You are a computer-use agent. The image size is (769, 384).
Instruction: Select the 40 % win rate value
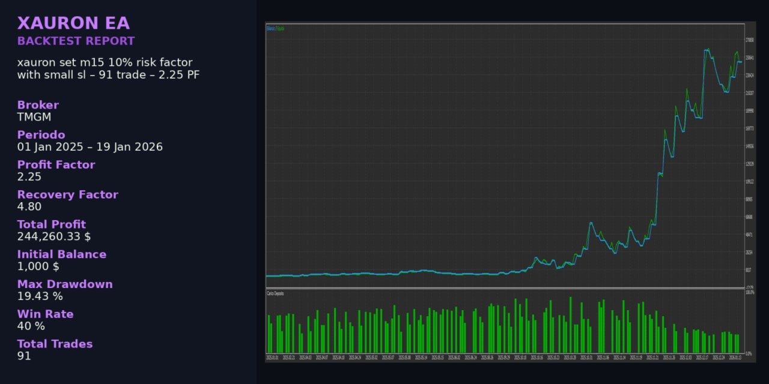pyautogui.click(x=31, y=326)
